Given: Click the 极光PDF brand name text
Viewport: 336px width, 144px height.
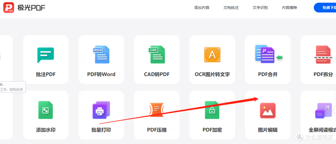Looking at the screenshot, I should (x=31, y=8).
